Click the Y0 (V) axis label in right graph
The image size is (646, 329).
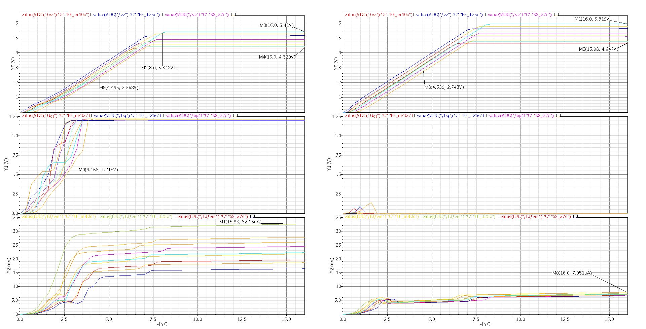coord(336,64)
